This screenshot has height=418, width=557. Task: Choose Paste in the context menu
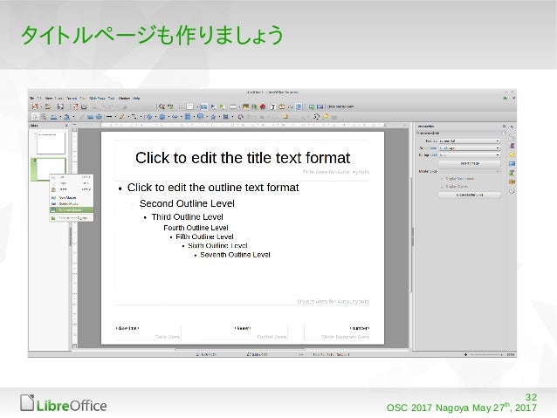pos(72,189)
